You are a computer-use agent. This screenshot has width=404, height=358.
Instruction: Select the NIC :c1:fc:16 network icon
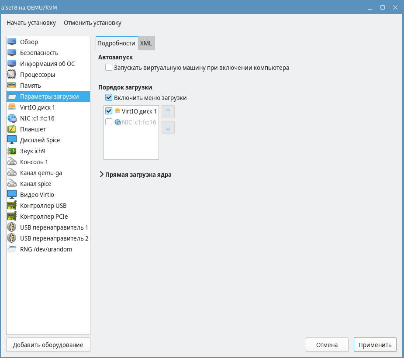(12, 118)
